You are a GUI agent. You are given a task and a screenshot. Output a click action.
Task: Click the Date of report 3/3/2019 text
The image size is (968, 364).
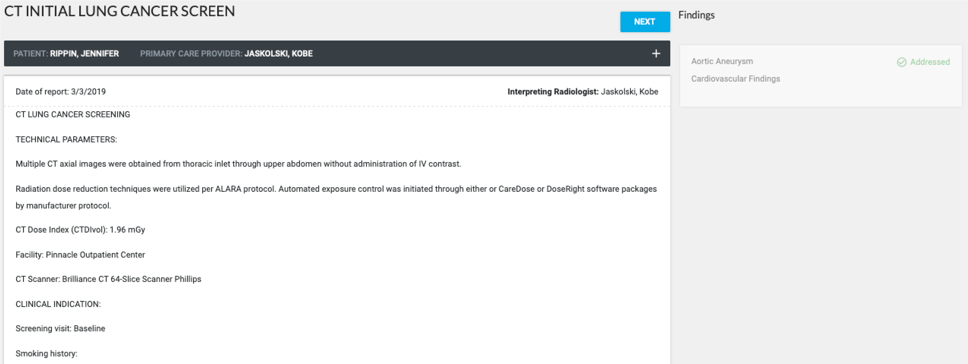pyautogui.click(x=61, y=92)
